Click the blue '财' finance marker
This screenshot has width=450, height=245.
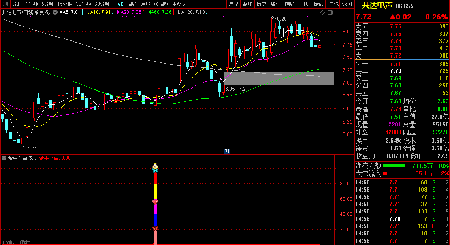tap(227, 151)
